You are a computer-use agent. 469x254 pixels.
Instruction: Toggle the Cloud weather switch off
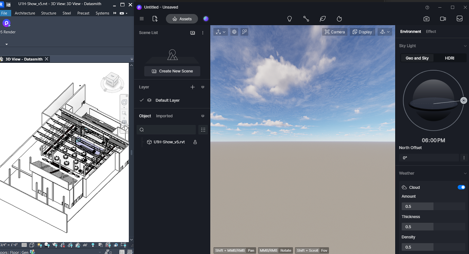click(x=461, y=187)
